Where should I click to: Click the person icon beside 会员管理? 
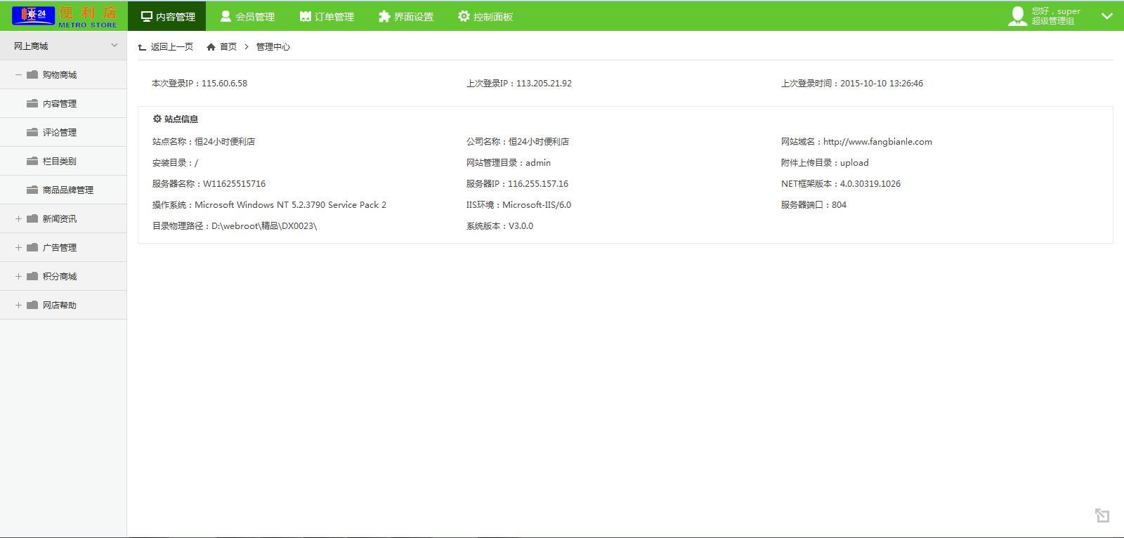pyautogui.click(x=226, y=16)
